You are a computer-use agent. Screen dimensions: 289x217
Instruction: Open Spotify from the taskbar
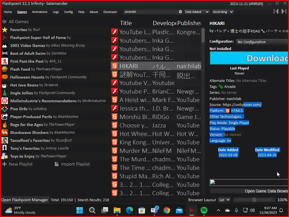pos(204,210)
